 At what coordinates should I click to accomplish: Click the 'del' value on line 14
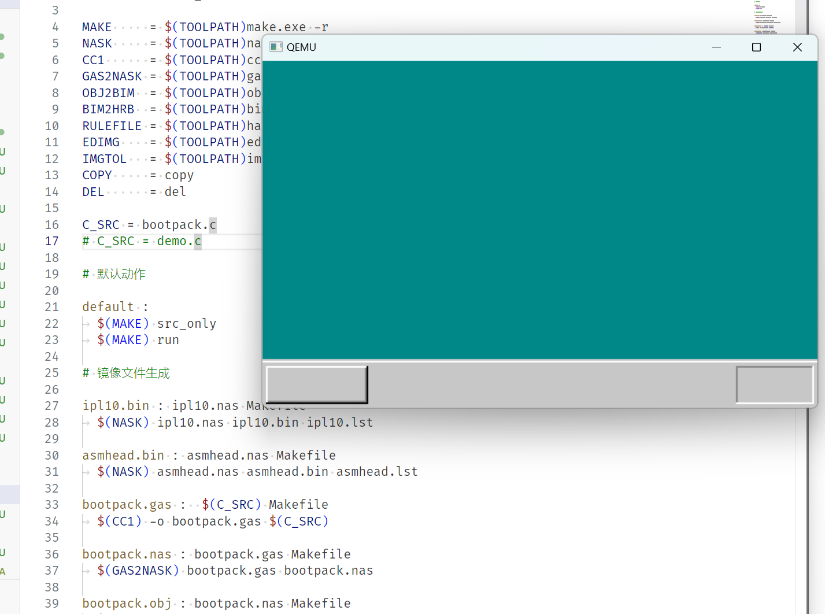click(x=175, y=192)
